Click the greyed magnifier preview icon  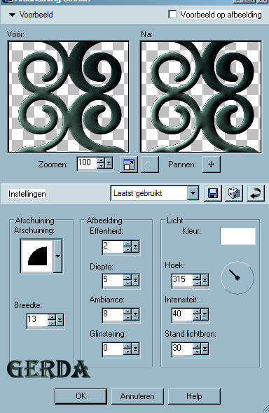coord(150,164)
